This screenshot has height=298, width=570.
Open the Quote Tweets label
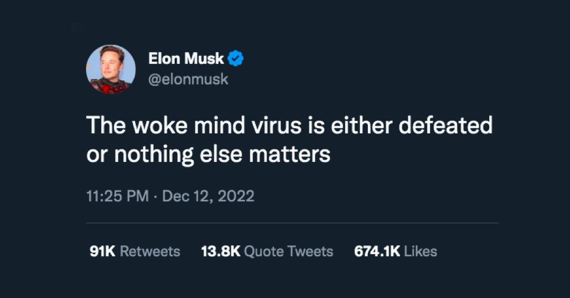point(289,252)
